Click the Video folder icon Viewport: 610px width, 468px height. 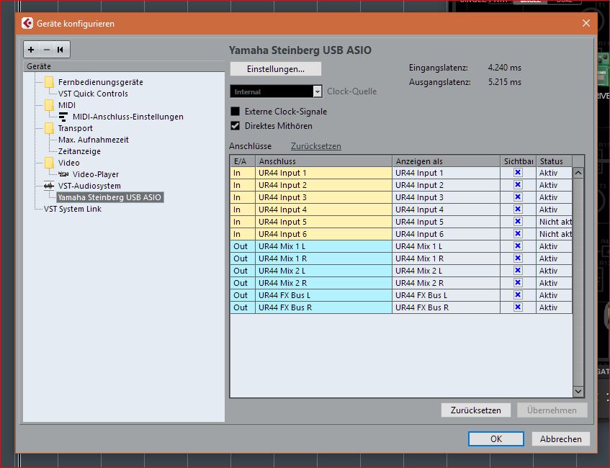click(x=50, y=163)
